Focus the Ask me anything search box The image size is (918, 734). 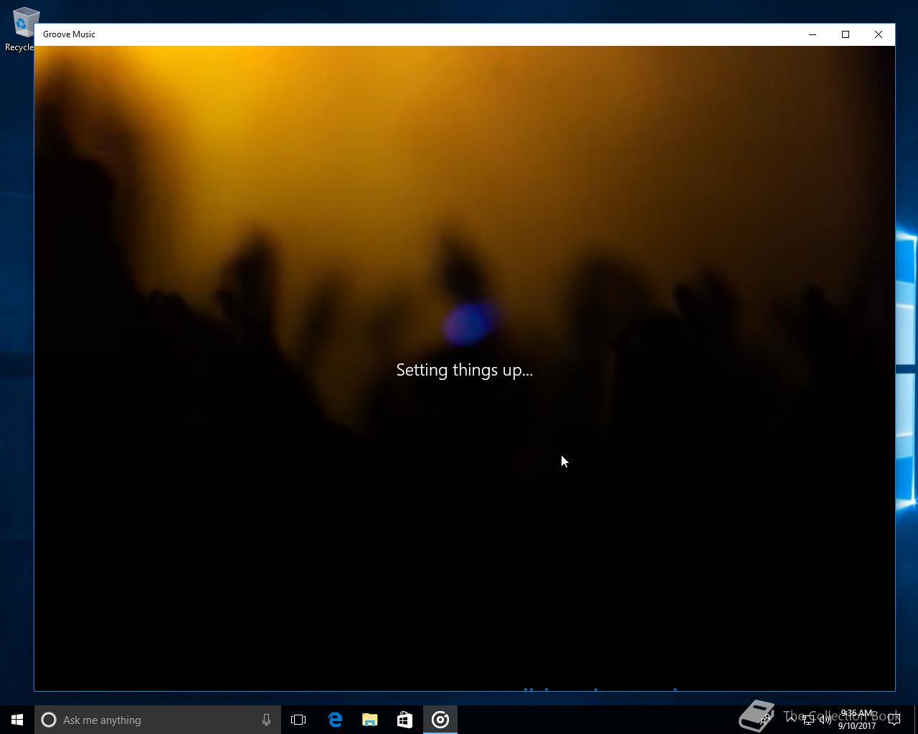click(158, 720)
